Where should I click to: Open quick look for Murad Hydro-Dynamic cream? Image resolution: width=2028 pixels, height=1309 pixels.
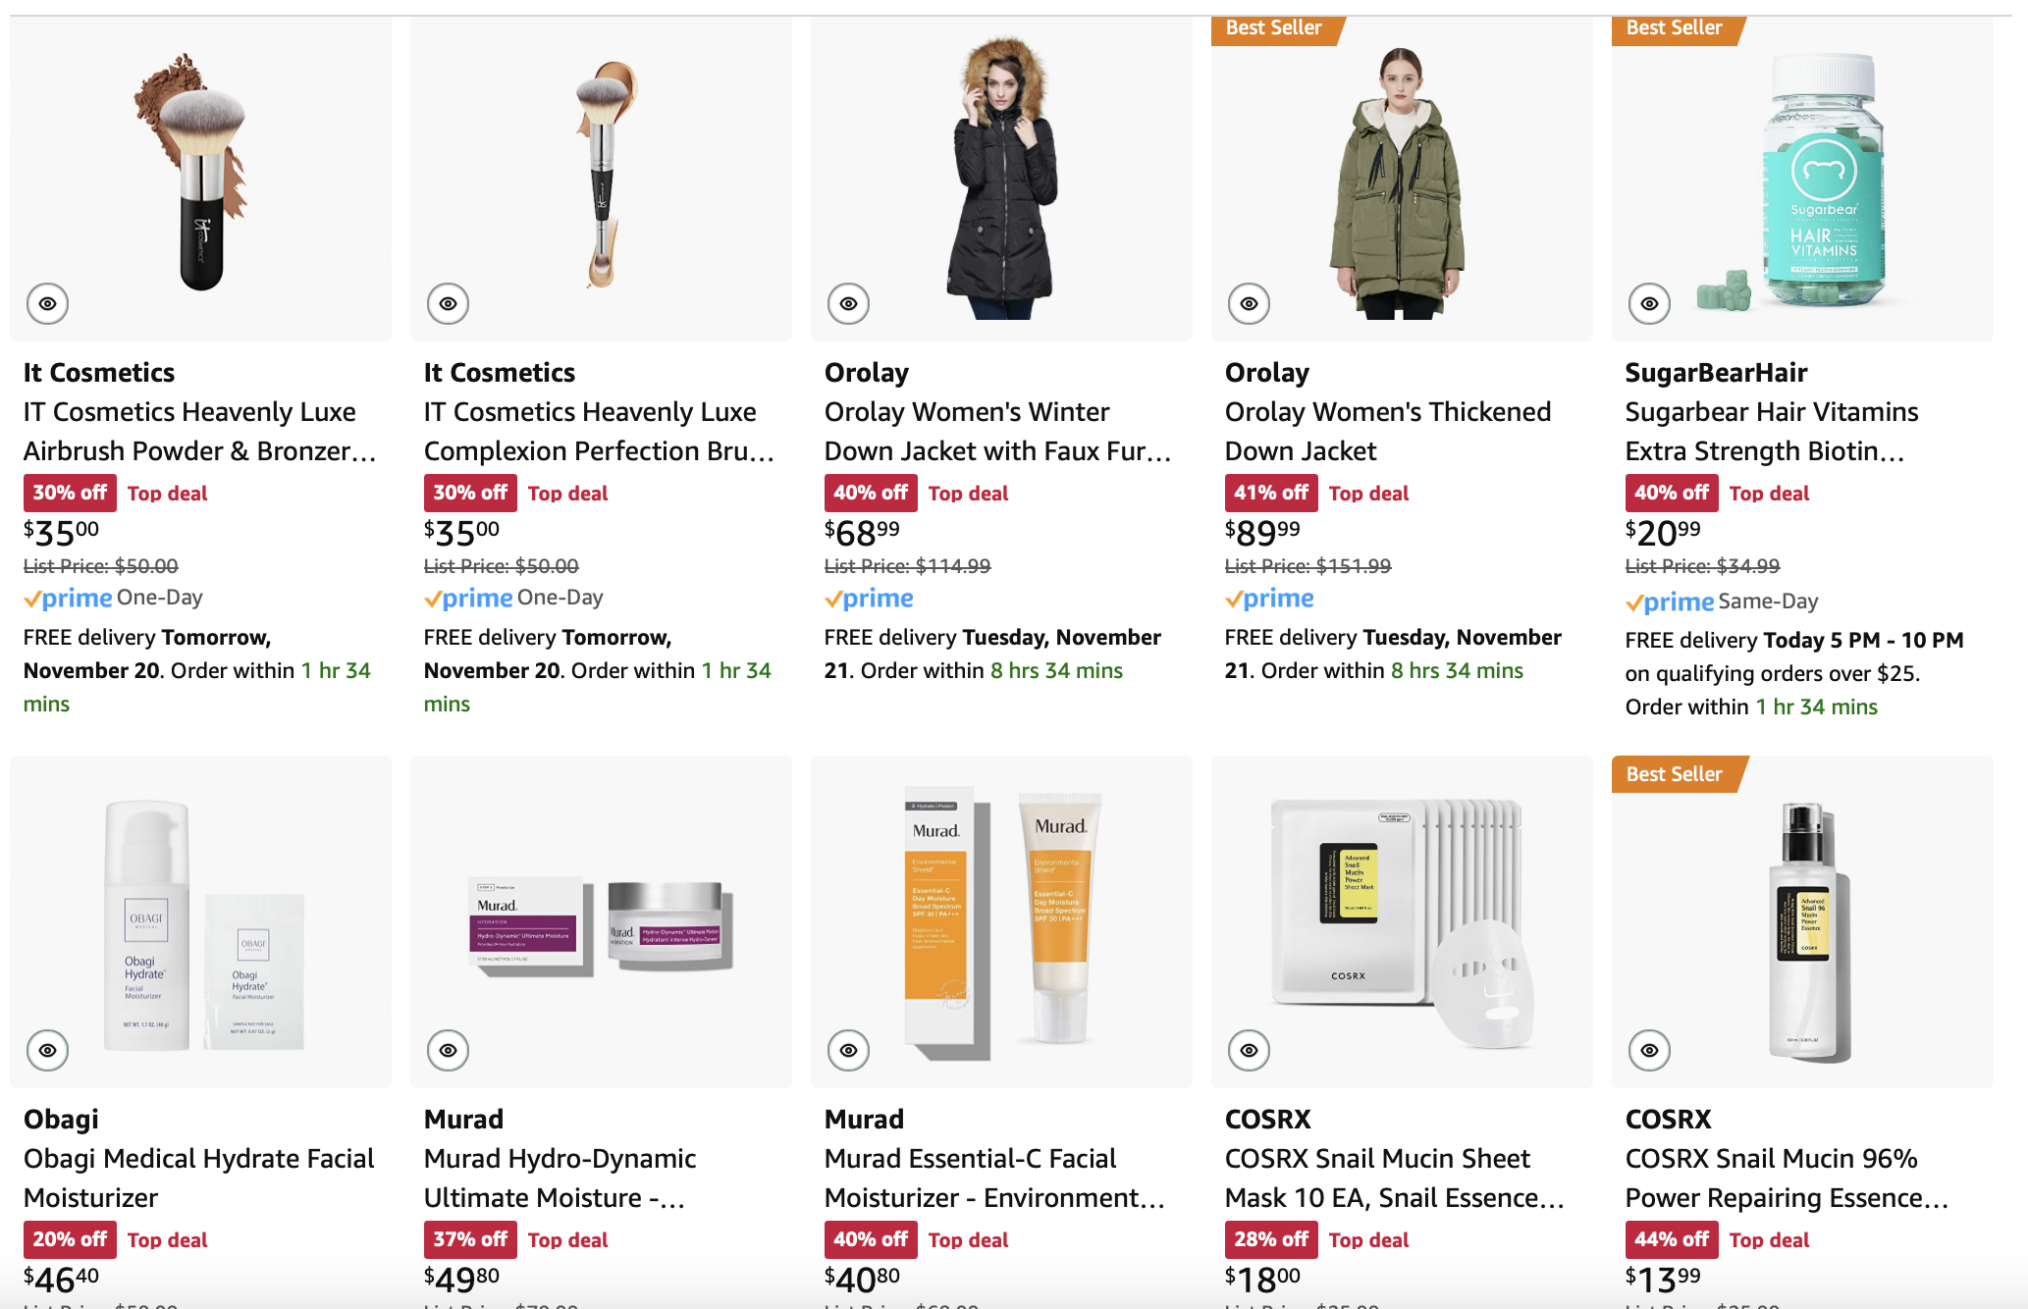click(448, 1051)
